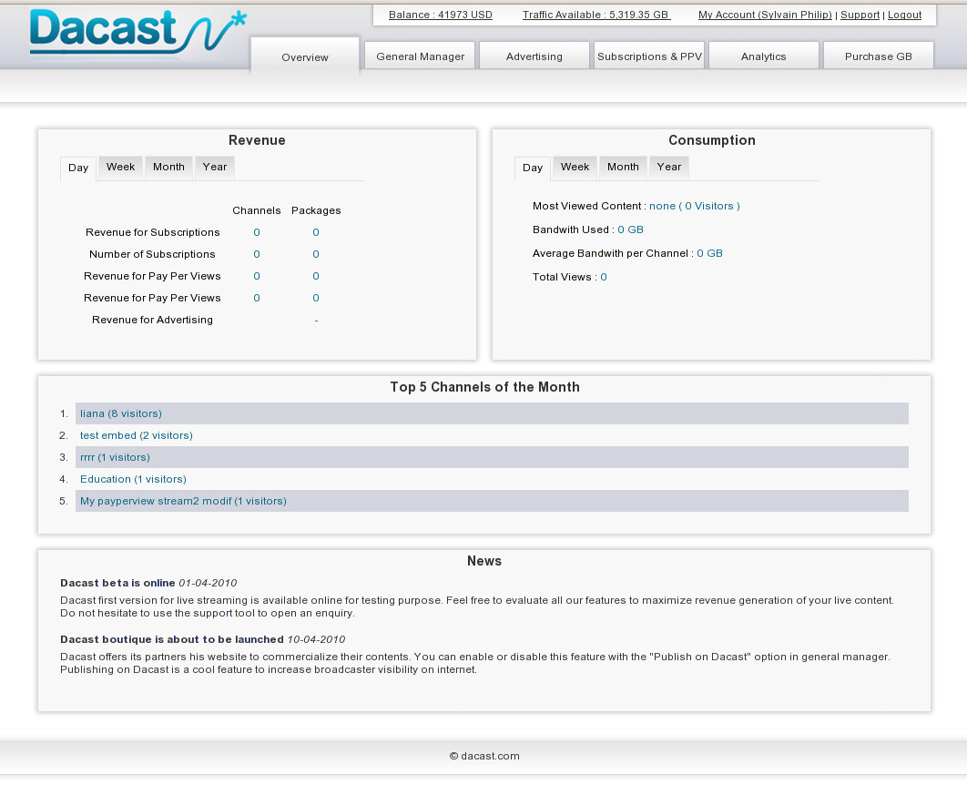
Task: Switch Revenue panel to Month
Action: pos(168,168)
